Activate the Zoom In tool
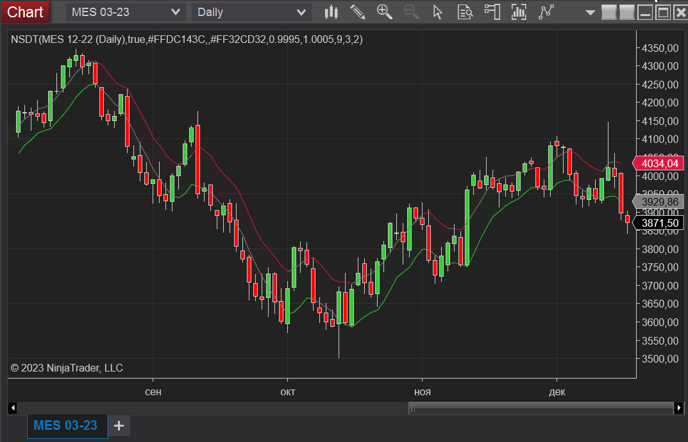 pos(384,12)
